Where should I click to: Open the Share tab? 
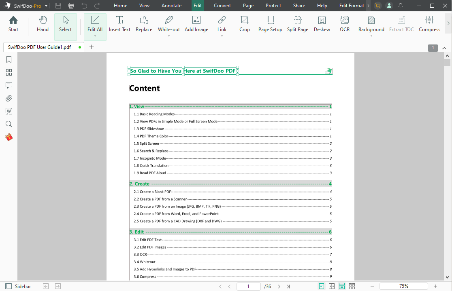click(x=299, y=6)
